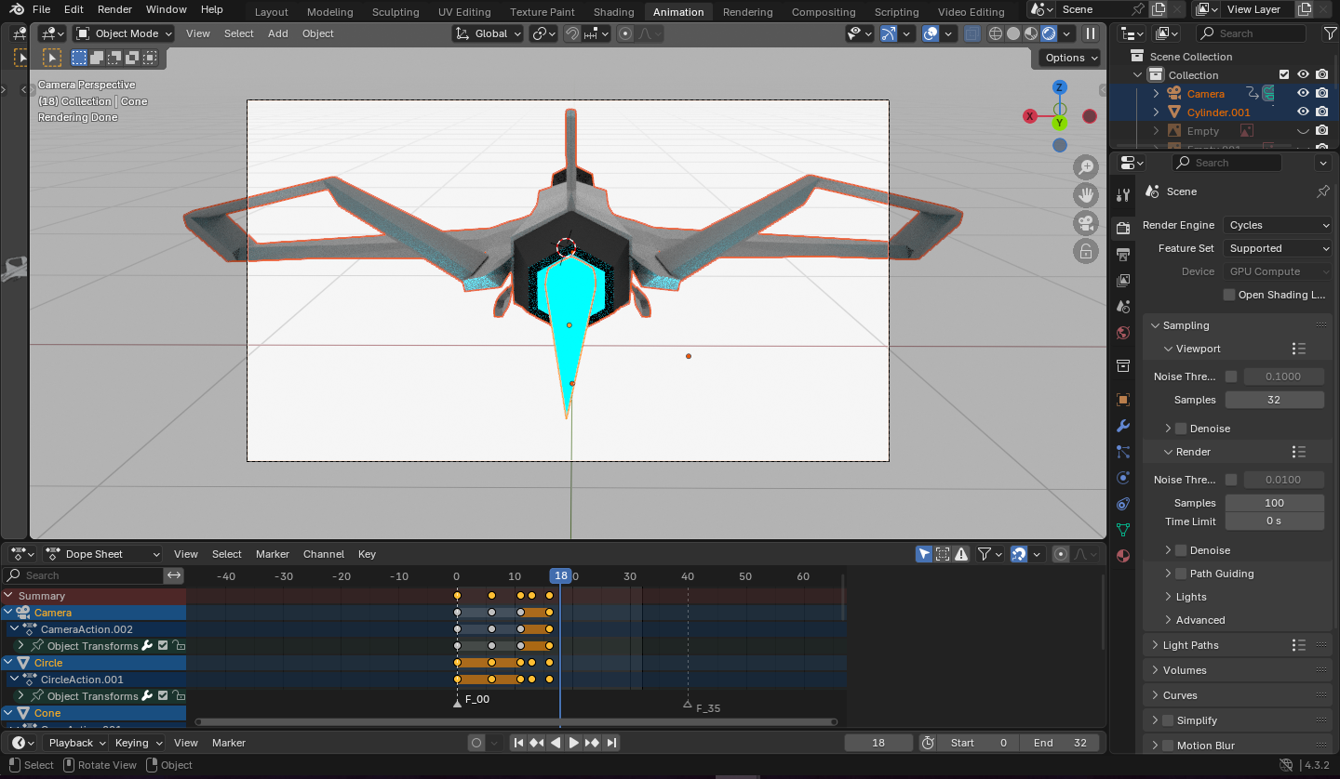This screenshot has width=1340, height=779.
Task: Click the viewport Options button
Action: point(1070,58)
